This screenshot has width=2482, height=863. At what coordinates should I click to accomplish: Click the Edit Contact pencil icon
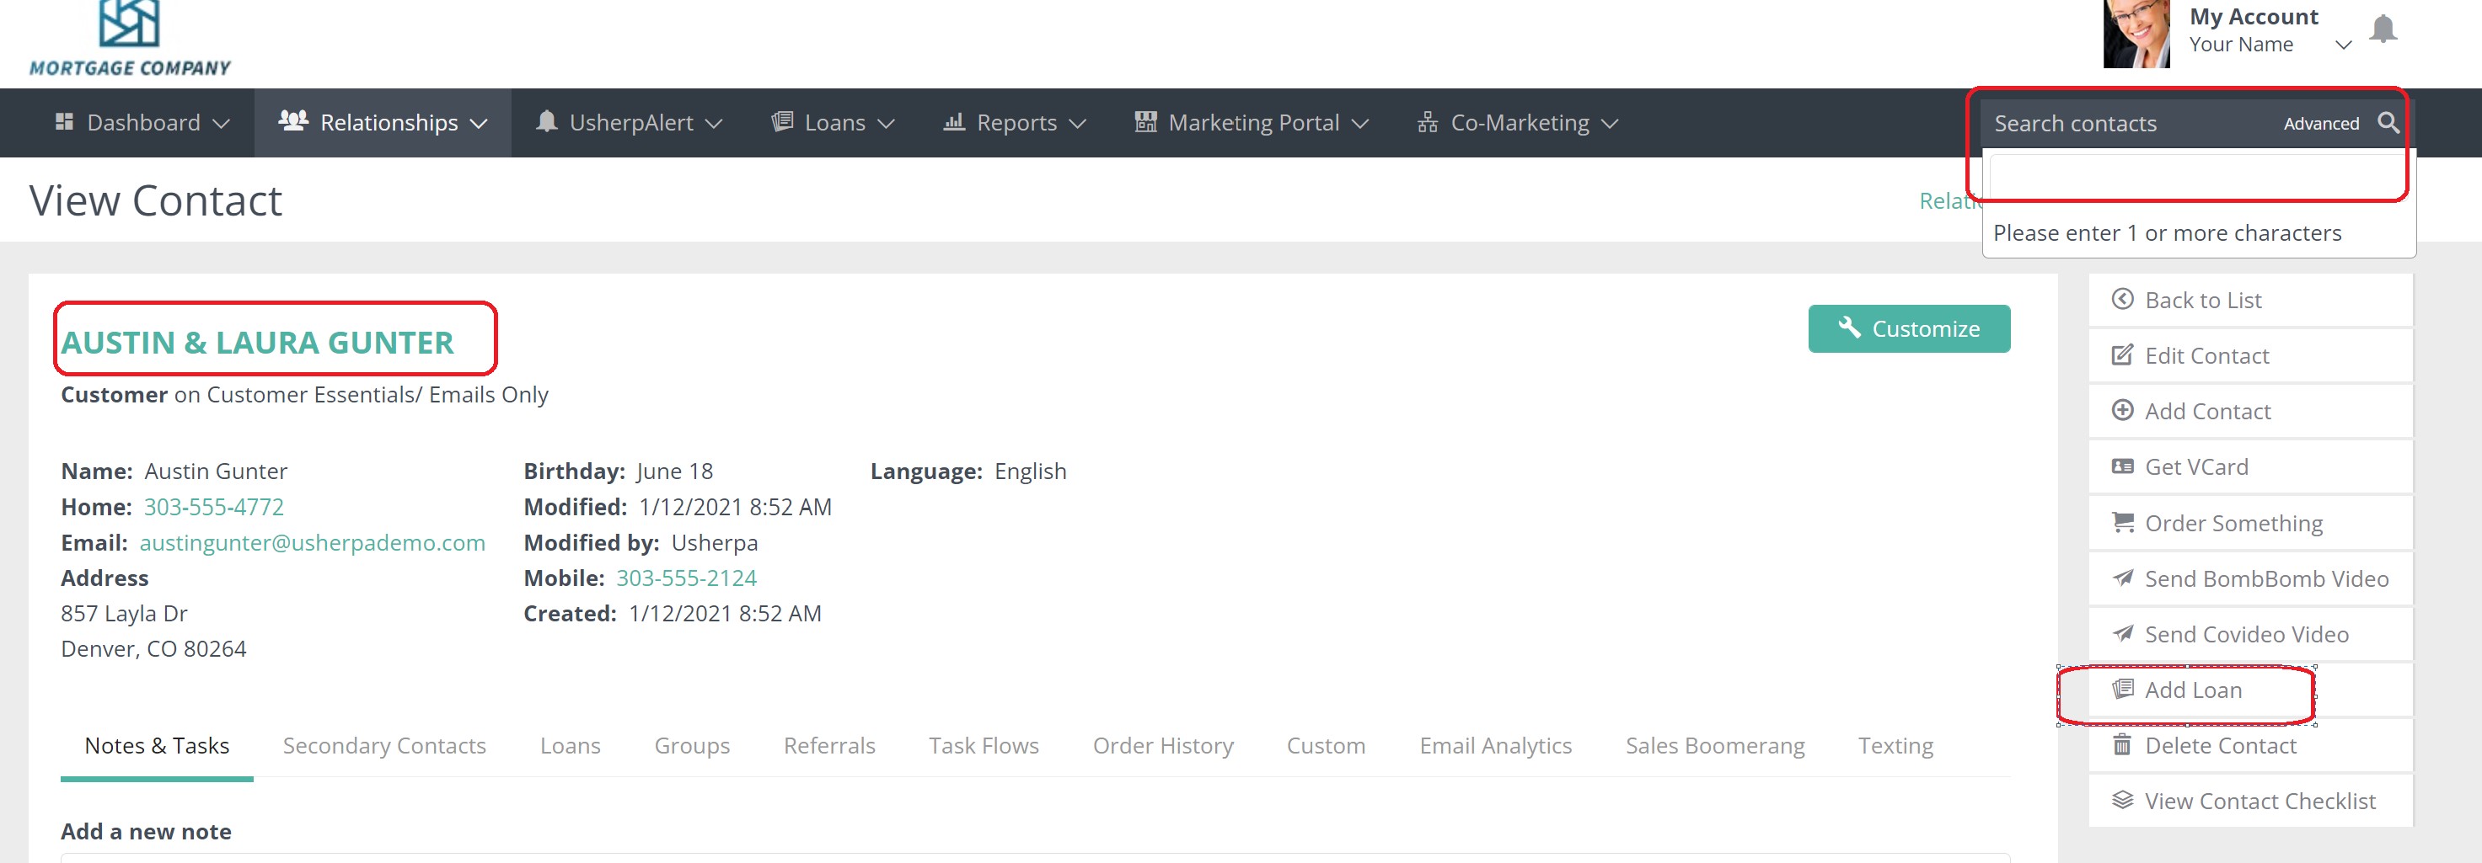point(2123,355)
